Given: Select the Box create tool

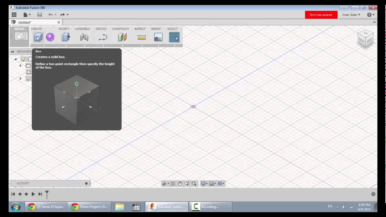Looking at the screenshot, I should click(38, 37).
